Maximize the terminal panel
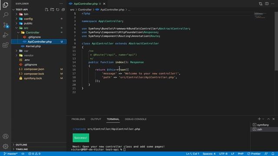Image resolution: width=278 pixels, height=156 pixels. [x=268, y=119]
